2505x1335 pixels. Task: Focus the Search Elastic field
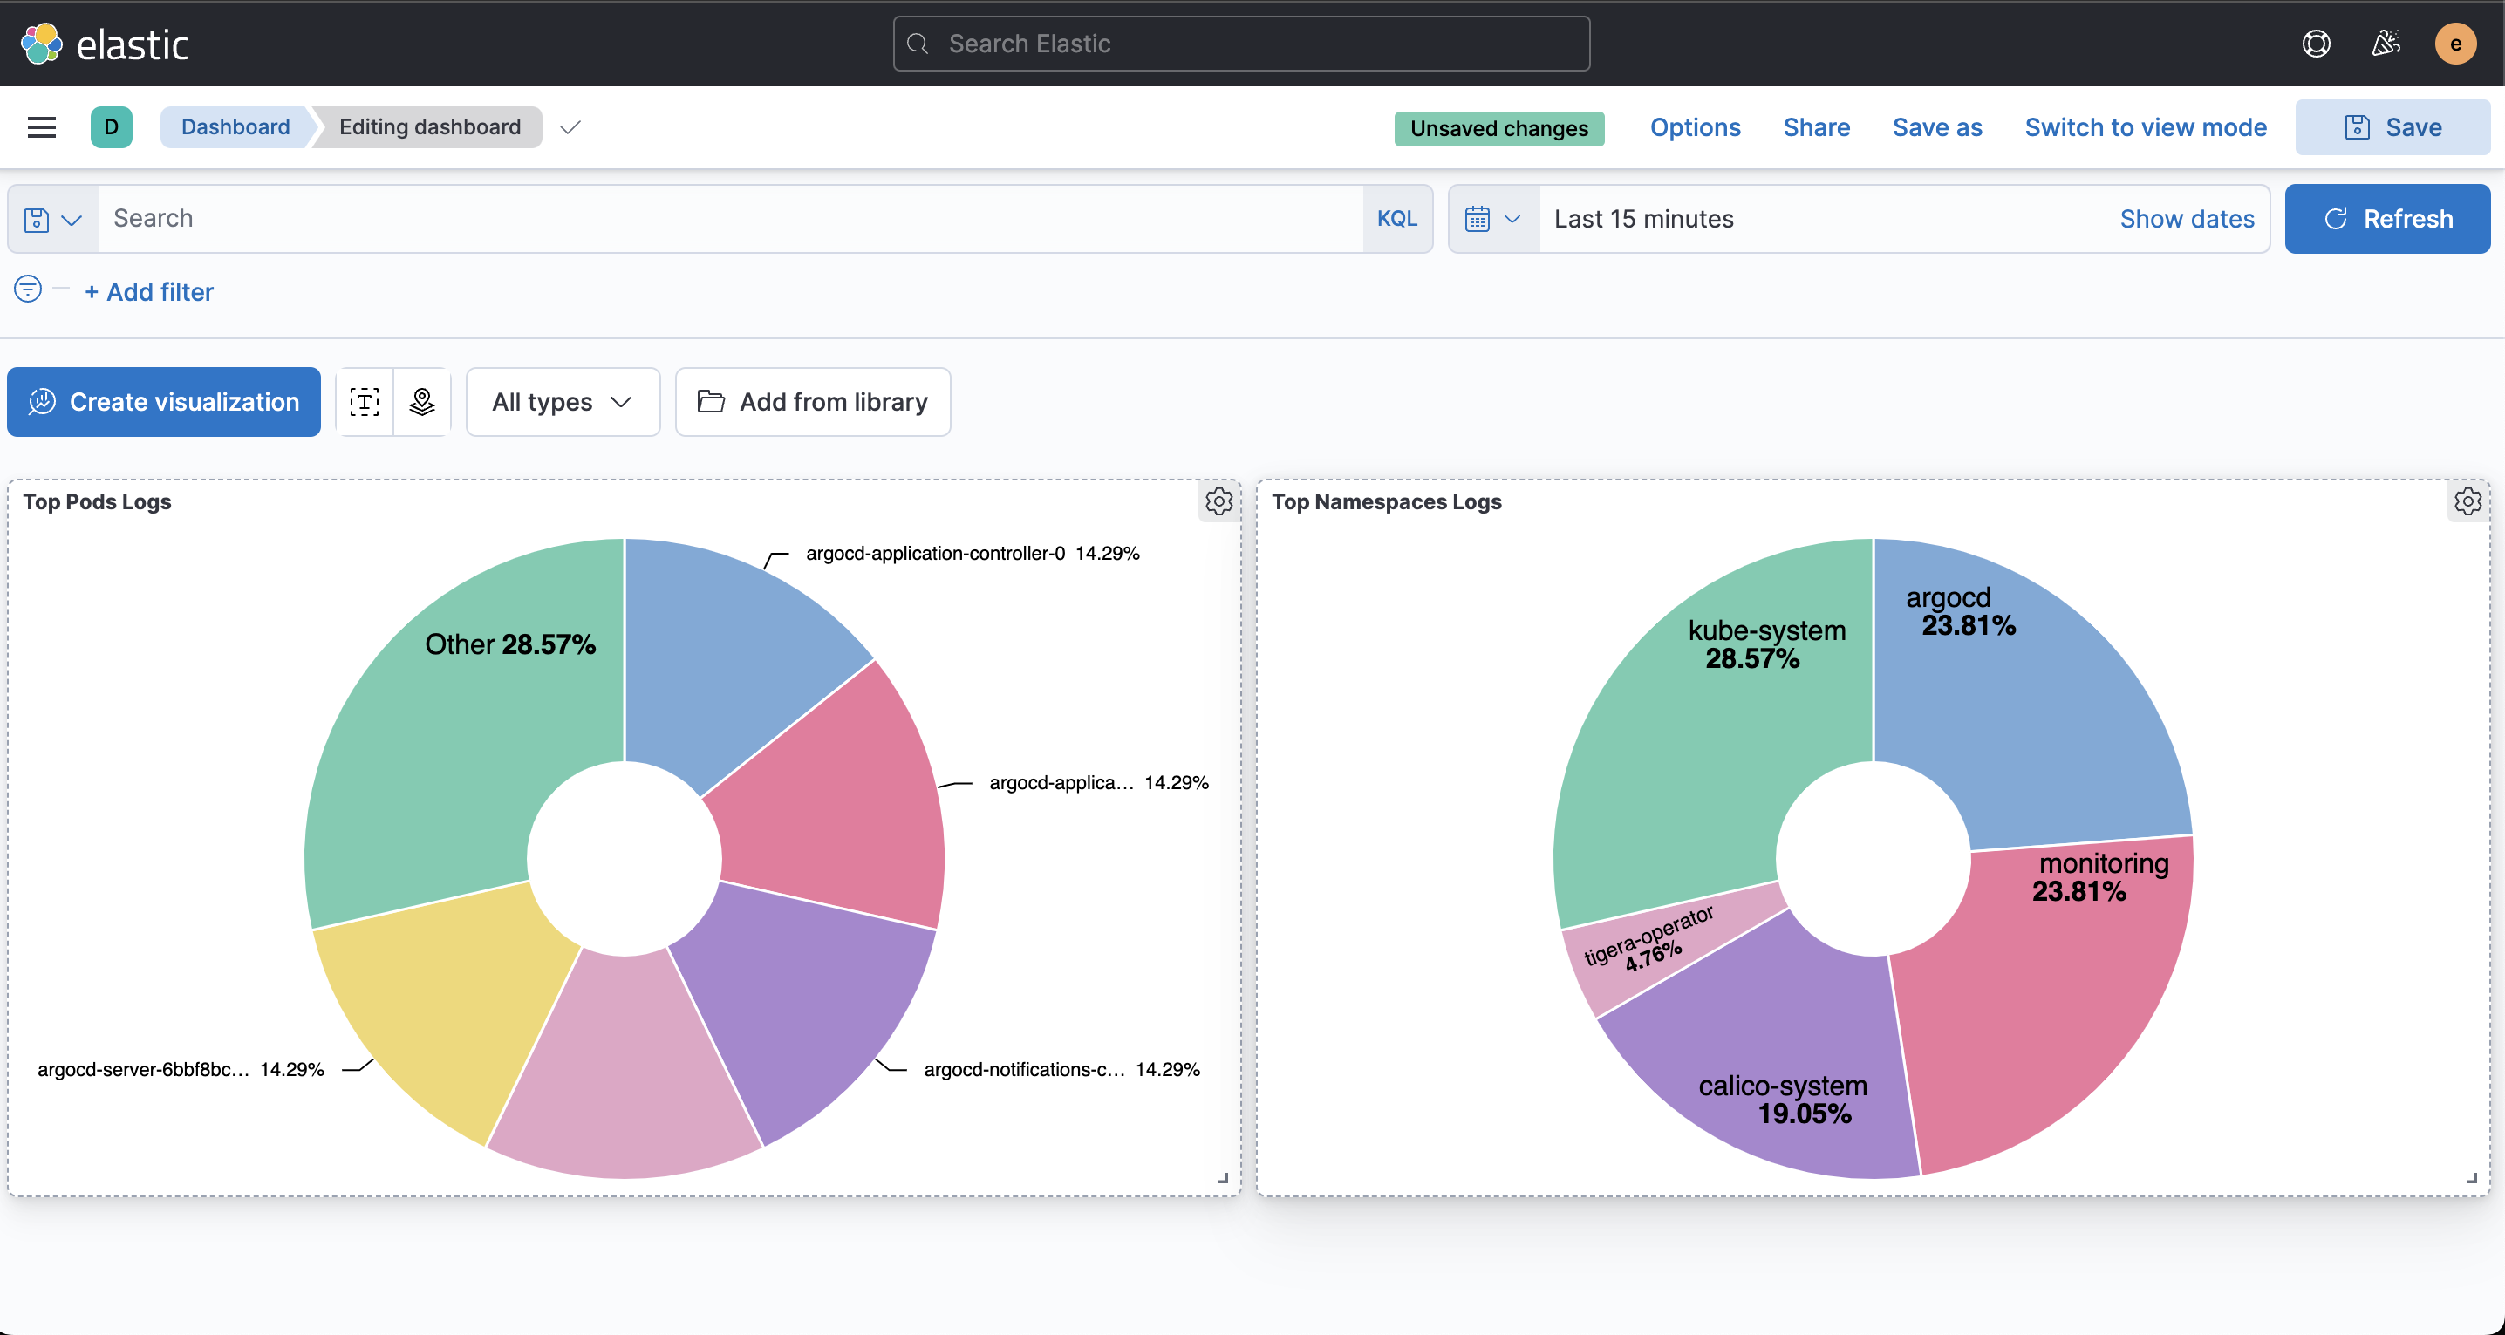[x=1241, y=44]
